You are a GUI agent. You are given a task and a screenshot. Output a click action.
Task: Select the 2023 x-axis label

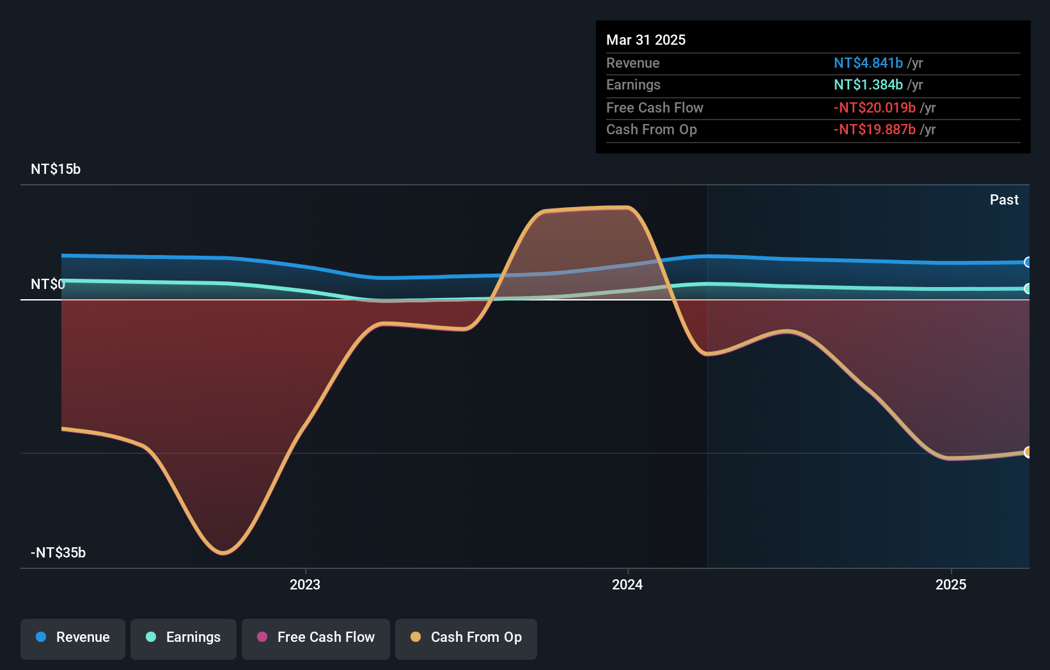[x=305, y=584]
